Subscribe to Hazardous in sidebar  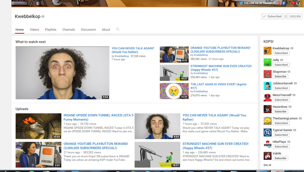(280, 111)
